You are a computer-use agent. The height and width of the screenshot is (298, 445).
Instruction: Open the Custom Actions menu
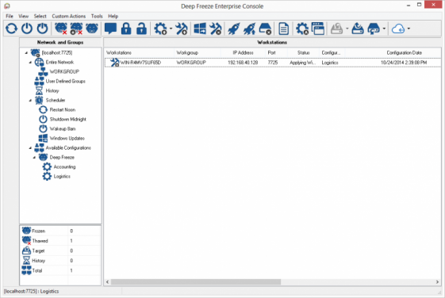click(69, 16)
